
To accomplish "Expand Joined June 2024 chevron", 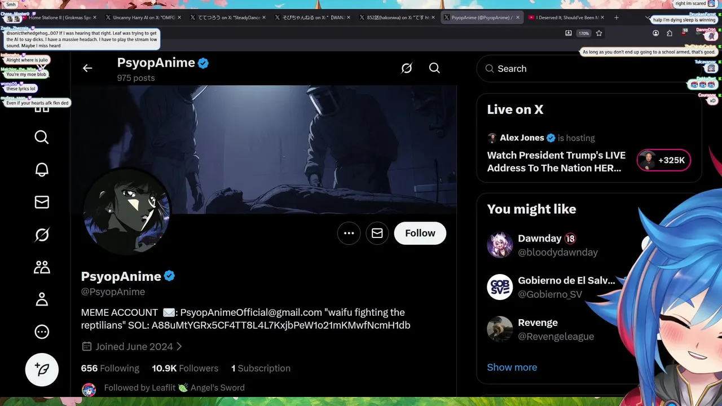I will pyautogui.click(x=179, y=347).
